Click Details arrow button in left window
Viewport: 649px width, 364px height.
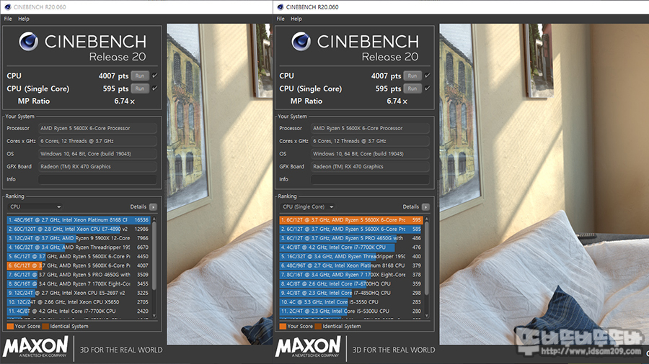(x=153, y=206)
